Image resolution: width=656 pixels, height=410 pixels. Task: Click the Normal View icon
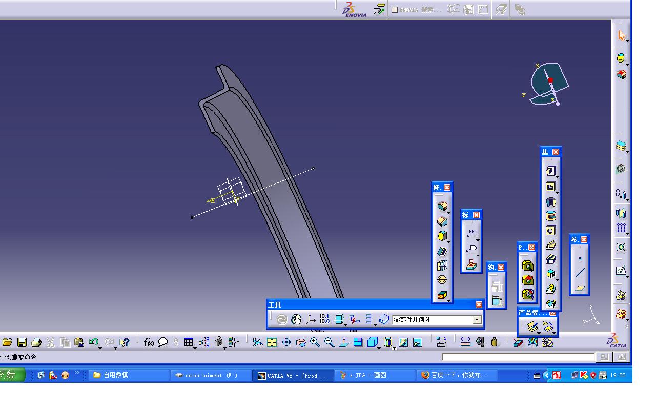click(x=343, y=342)
